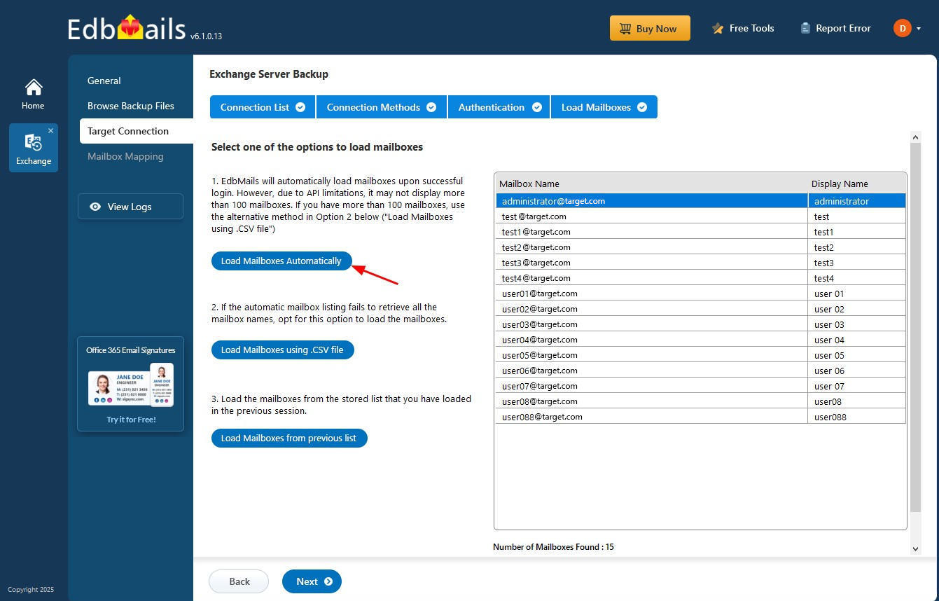Screen dimensions: 939x601
Task: Click checkmark icon on Load Mailboxes tab
Action: coord(642,107)
